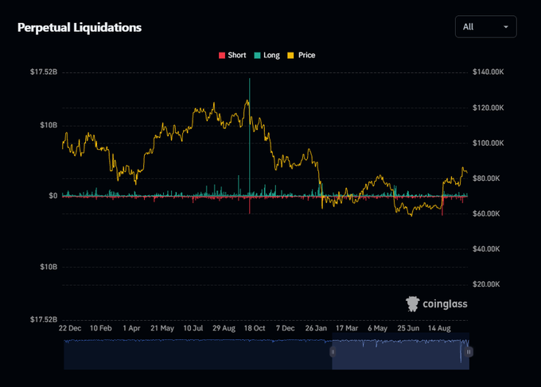Grab the right range slider handle

(469, 352)
